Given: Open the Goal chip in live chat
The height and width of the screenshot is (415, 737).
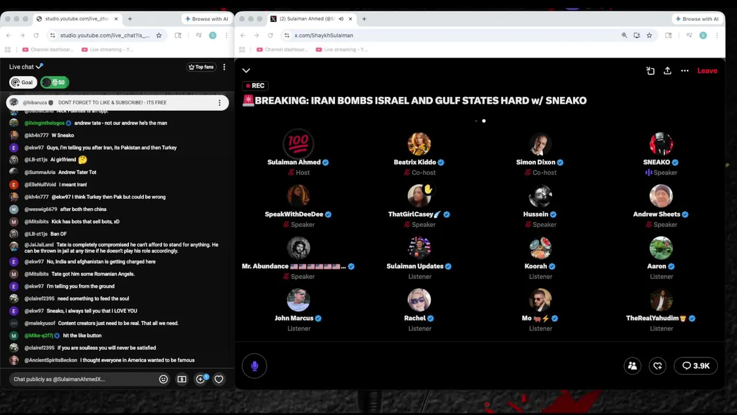Looking at the screenshot, I should [x=23, y=82].
